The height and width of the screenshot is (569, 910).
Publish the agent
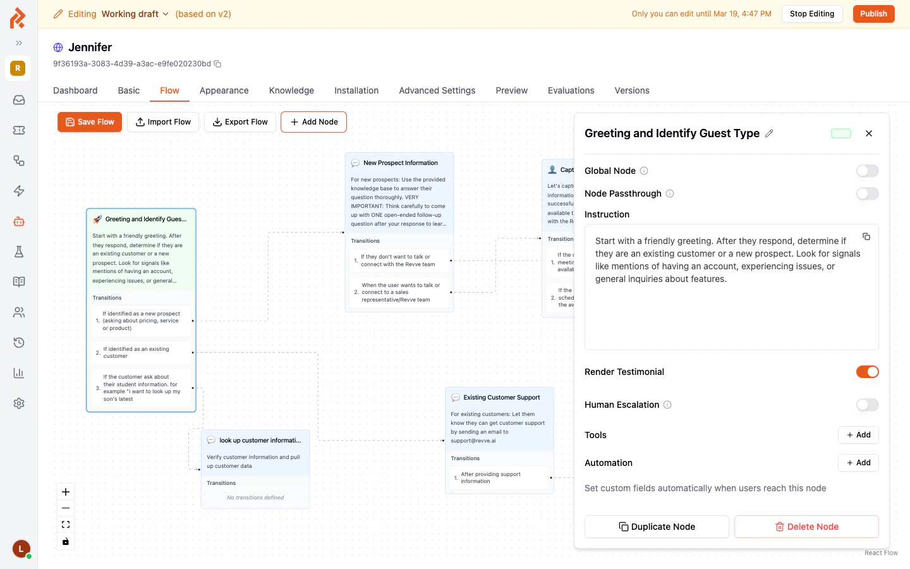tap(873, 13)
